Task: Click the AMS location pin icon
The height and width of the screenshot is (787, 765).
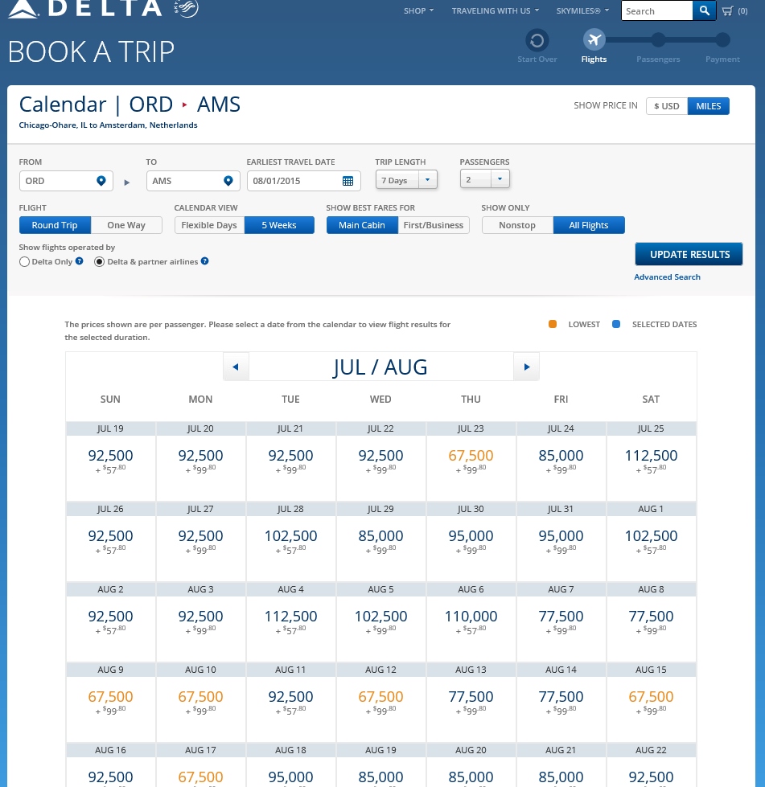Action: [228, 181]
